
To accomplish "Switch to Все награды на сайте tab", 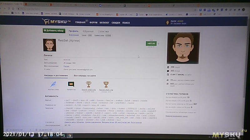I will pyautogui.click(x=85, y=76).
